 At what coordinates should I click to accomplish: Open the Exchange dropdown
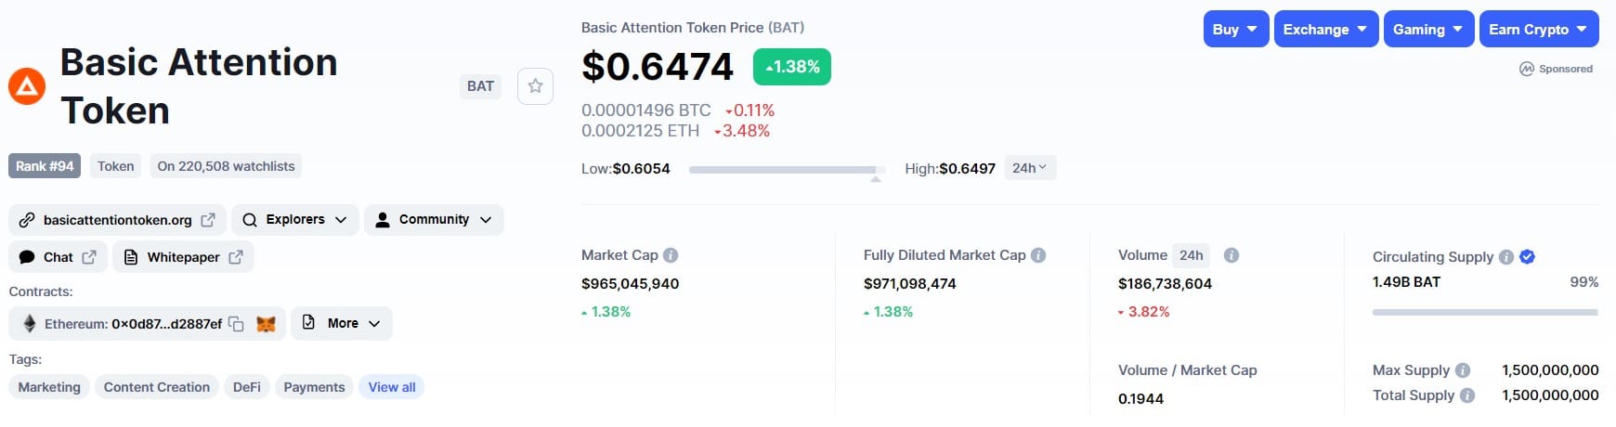point(1325,29)
